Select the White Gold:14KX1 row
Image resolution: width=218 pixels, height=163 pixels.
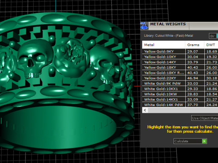180,100
